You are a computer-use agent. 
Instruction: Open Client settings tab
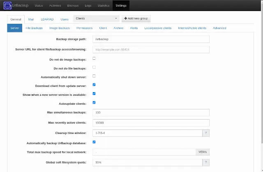(103, 28)
